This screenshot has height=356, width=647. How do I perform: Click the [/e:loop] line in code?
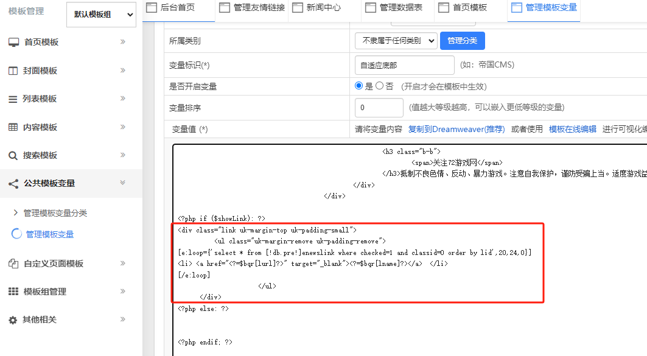pyautogui.click(x=194, y=274)
